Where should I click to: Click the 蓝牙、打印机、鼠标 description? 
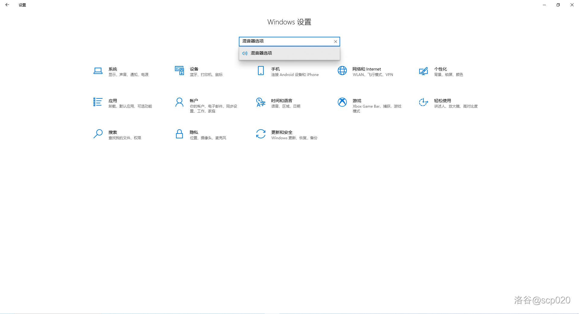(206, 75)
